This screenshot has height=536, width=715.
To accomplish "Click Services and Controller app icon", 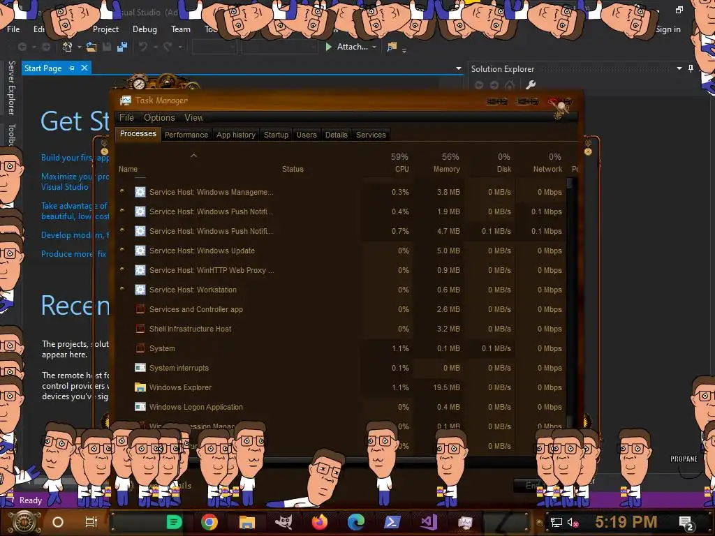I will [140, 309].
